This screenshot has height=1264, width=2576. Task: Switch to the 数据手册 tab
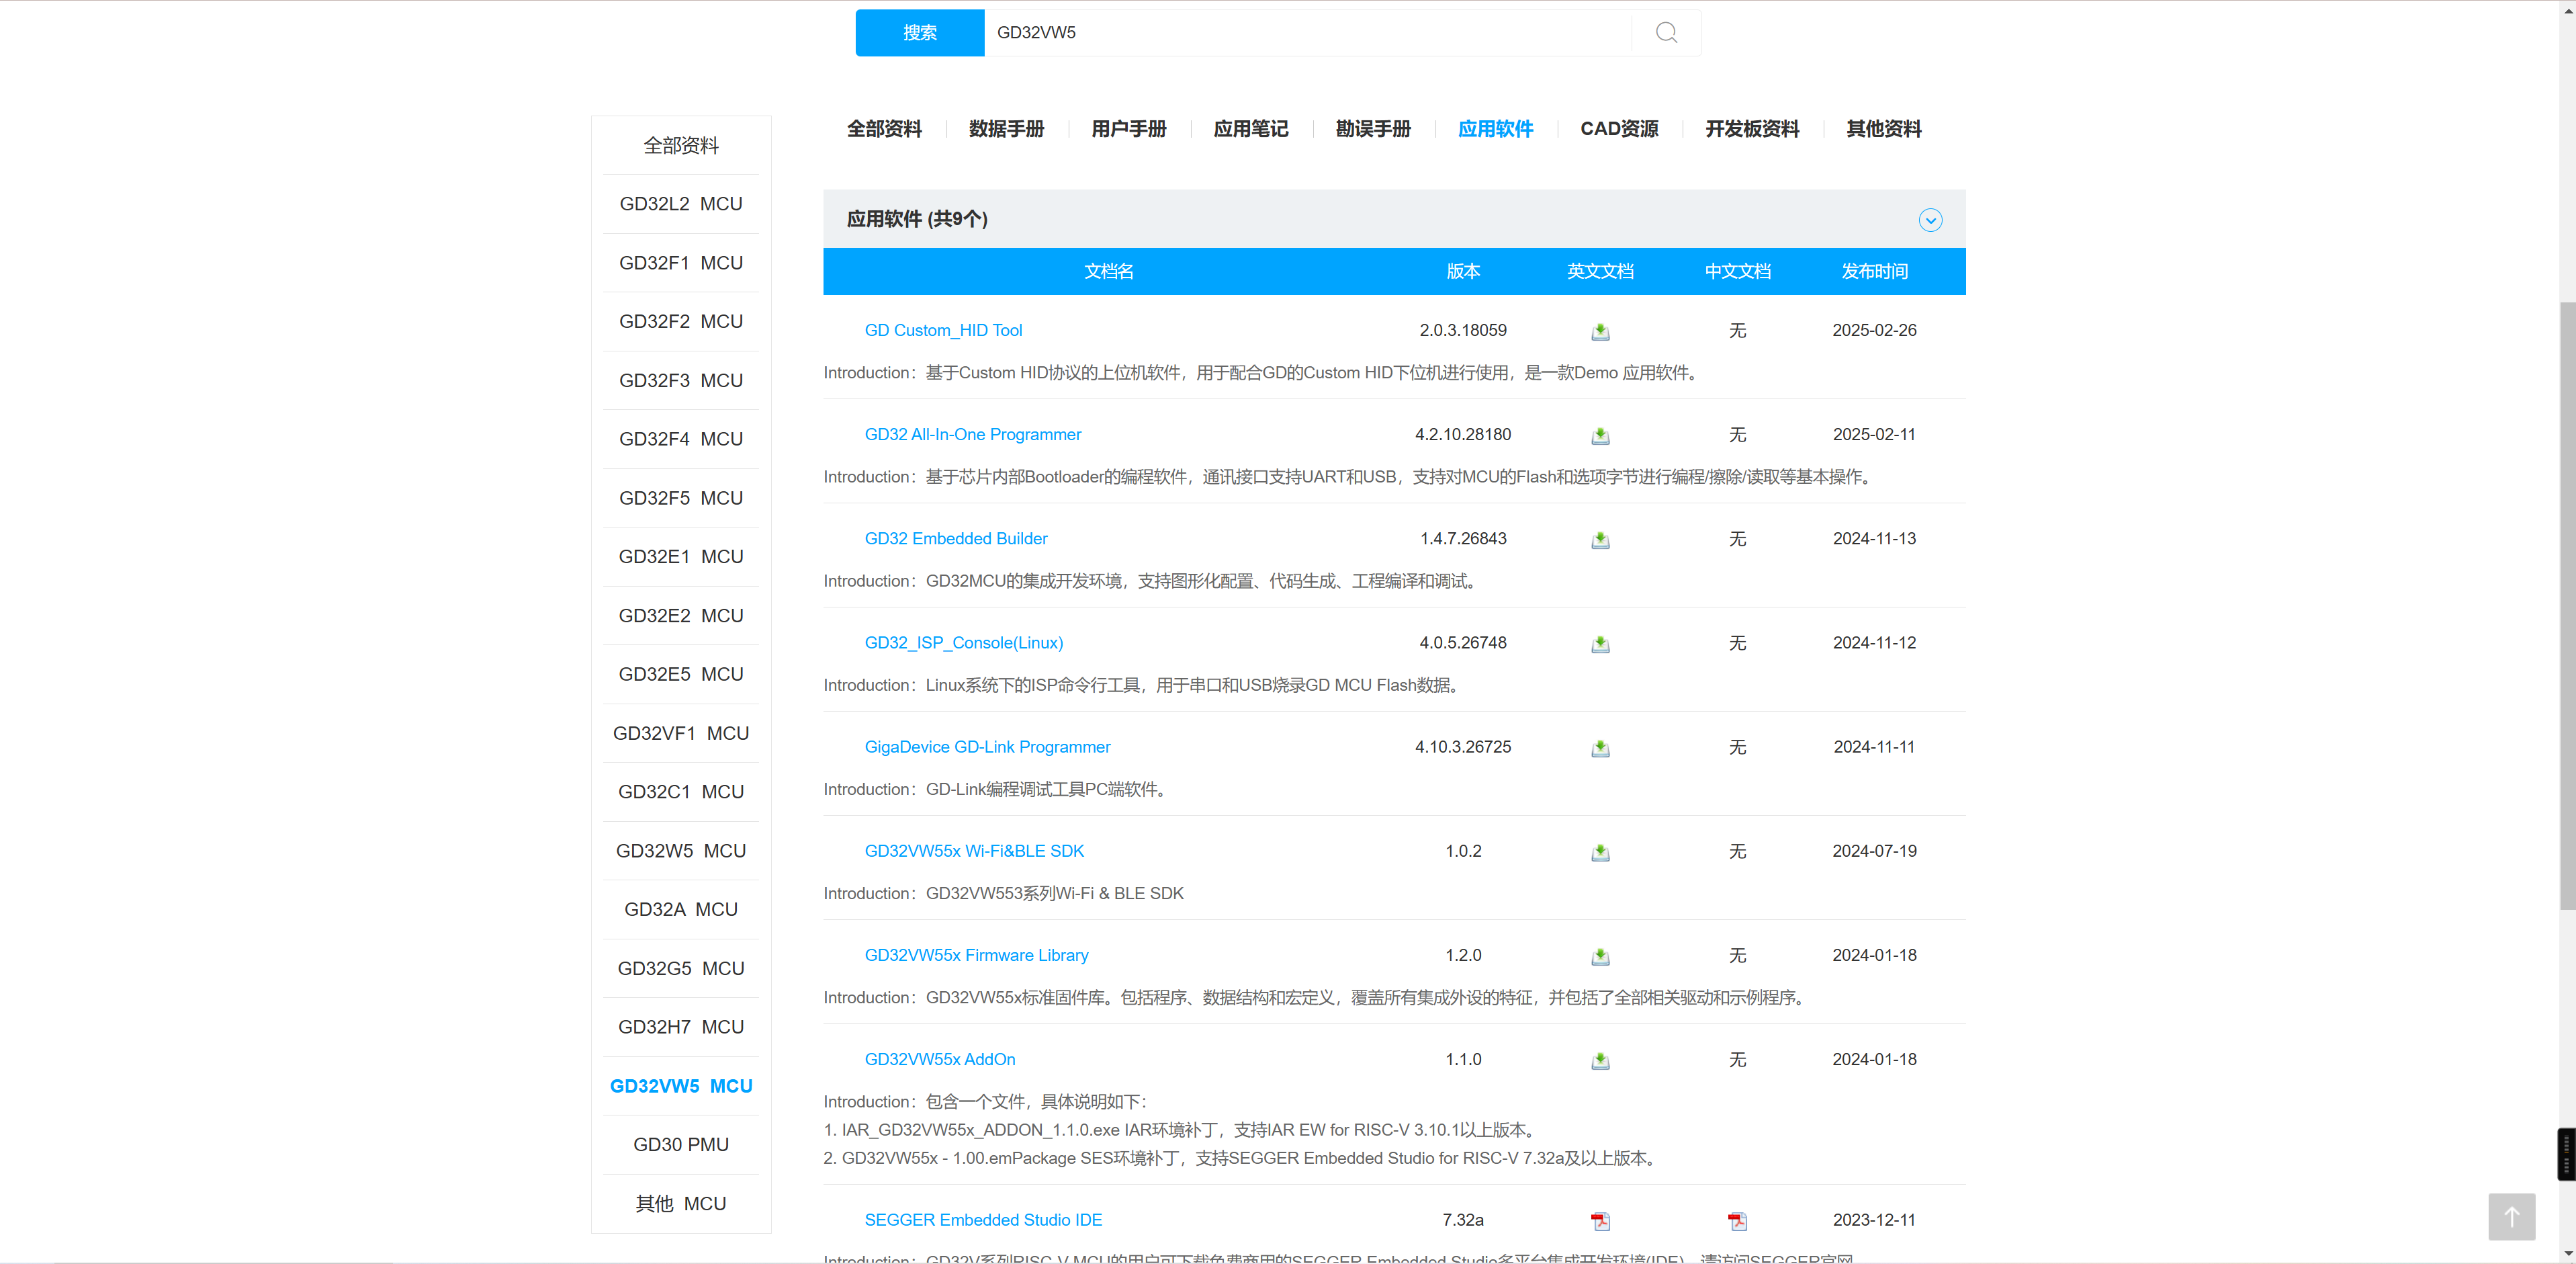(x=1006, y=129)
